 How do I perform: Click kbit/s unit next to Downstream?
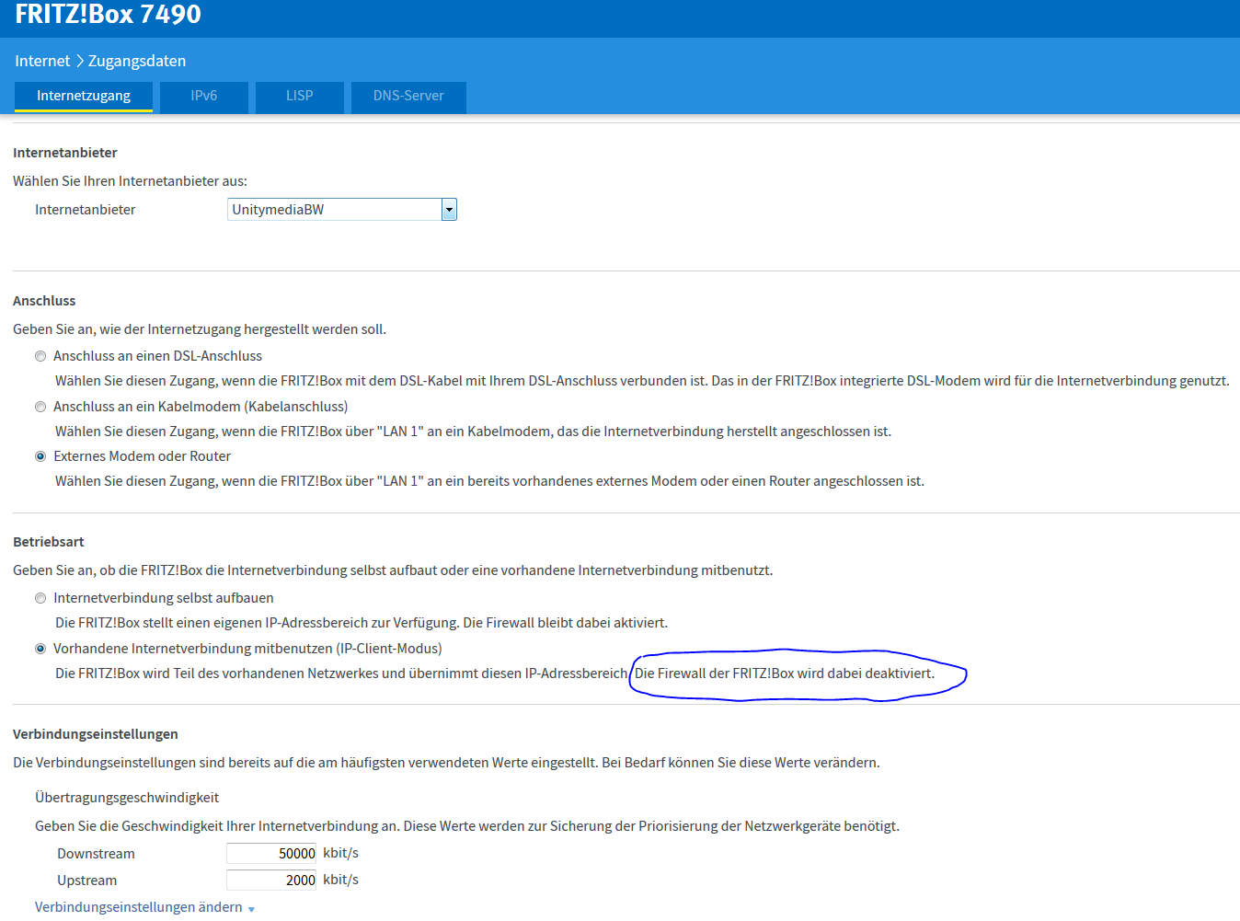341,853
